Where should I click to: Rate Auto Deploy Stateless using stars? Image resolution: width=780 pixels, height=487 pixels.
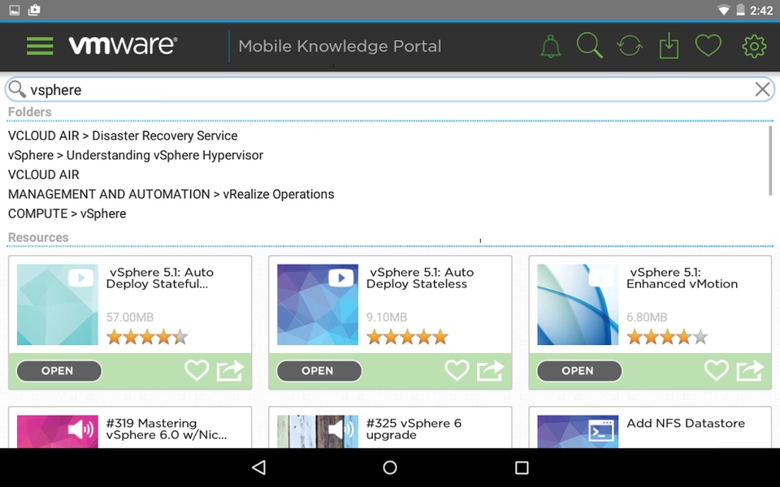[x=407, y=338]
